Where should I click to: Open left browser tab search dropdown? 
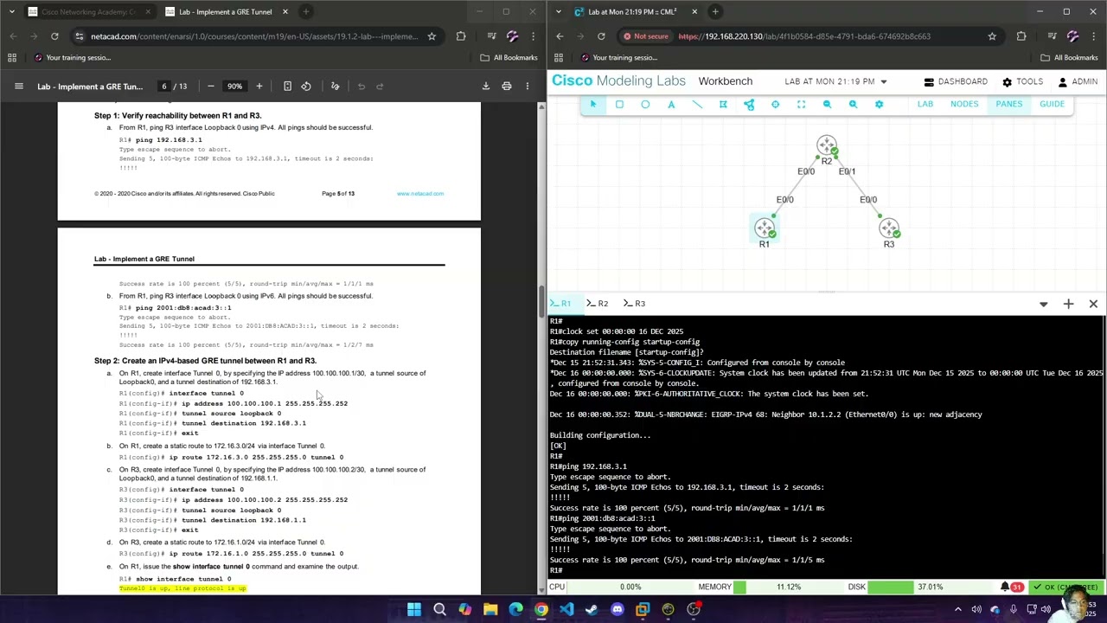coord(11,11)
